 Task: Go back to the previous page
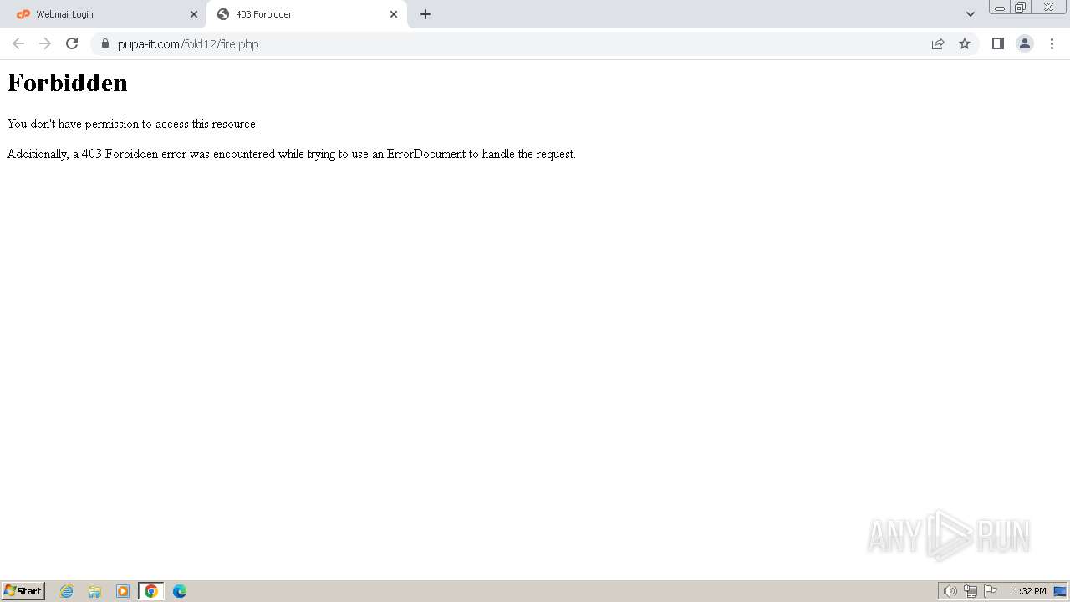coord(18,43)
